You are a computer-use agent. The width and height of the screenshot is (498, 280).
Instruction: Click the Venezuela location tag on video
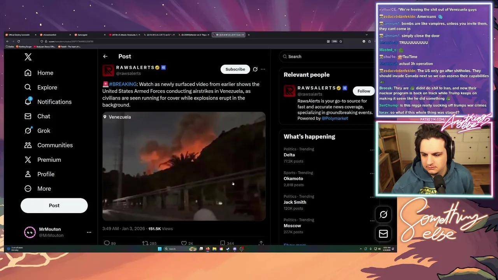click(117, 117)
